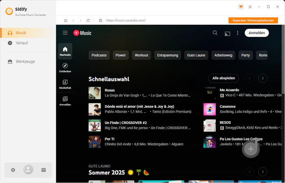The image size is (285, 183).
Task: Click previous arrow for Sommer 2025 section
Action: click(250, 172)
